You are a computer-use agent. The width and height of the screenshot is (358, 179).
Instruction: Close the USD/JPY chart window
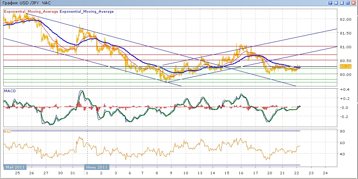click(x=354, y=3)
